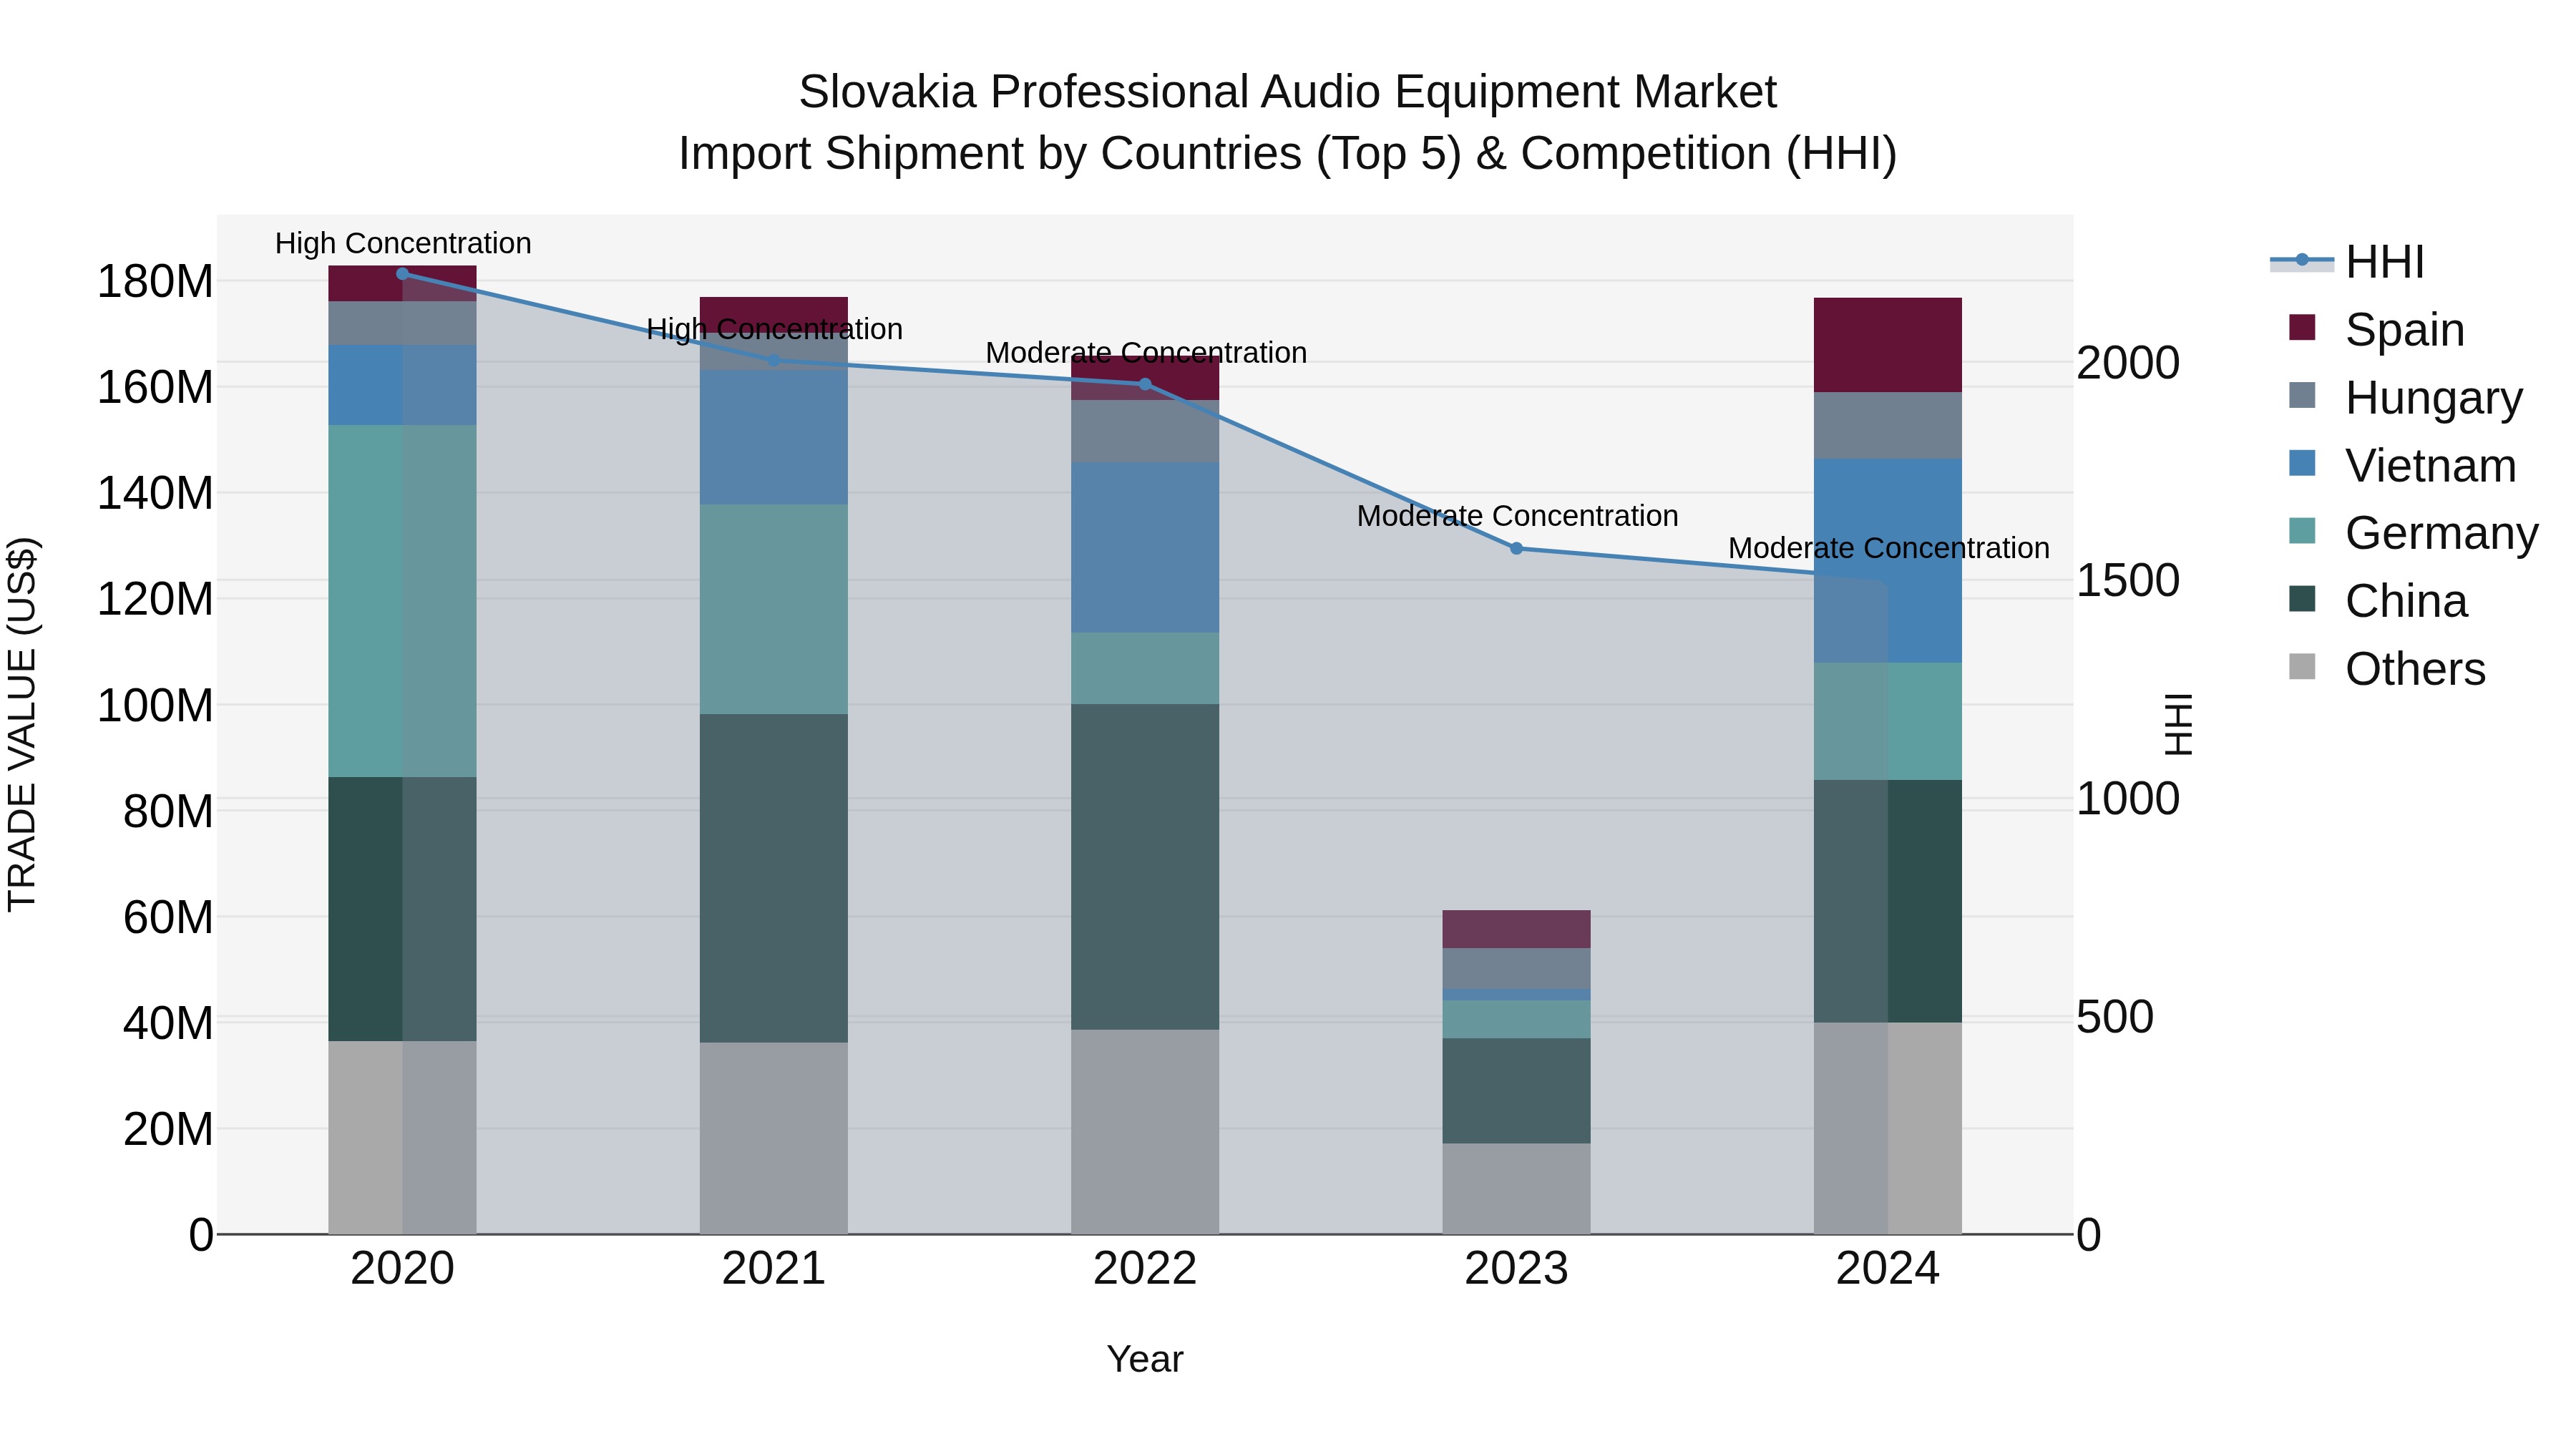Click the Germany teal legend swatch
The image size is (2576, 1449).
pos(2302,531)
